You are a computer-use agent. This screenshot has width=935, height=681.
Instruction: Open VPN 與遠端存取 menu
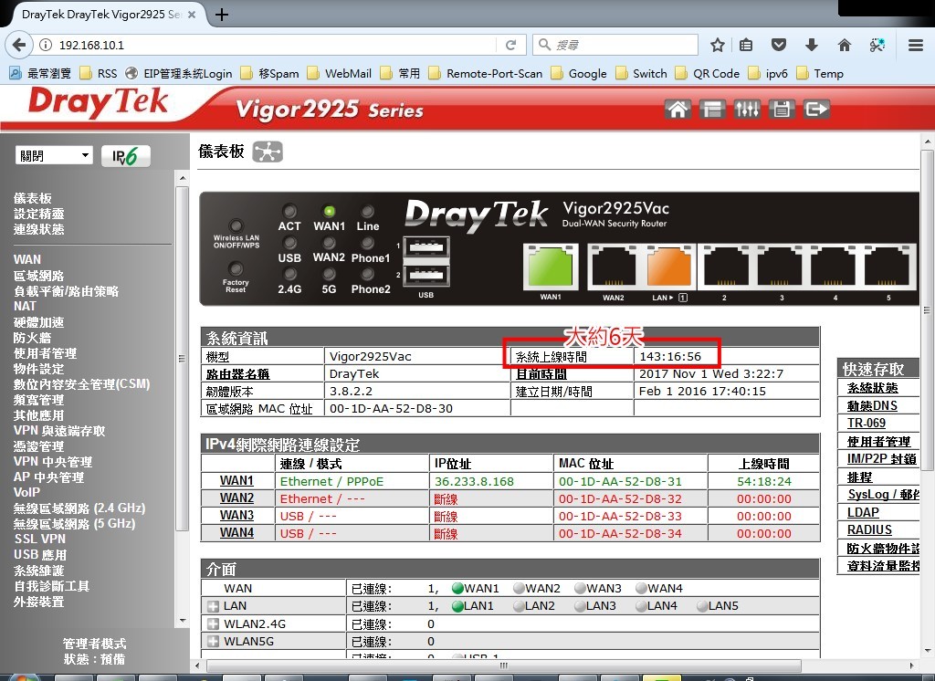pyautogui.click(x=59, y=431)
